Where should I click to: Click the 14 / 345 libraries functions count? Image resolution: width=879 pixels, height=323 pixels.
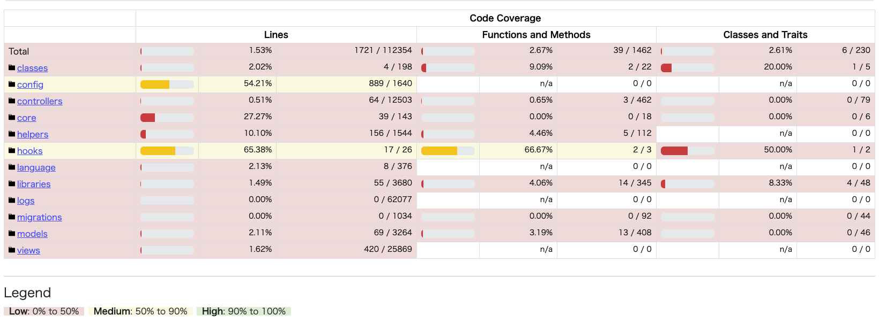pos(635,183)
